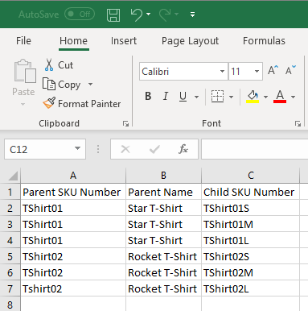Toggle bold formatting
Viewport: 308px width, 311px height.
(x=148, y=96)
